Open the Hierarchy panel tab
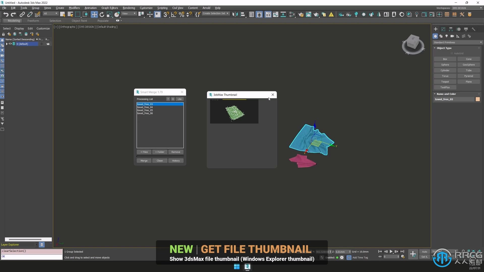This screenshot has width=484, height=272. (x=451, y=29)
